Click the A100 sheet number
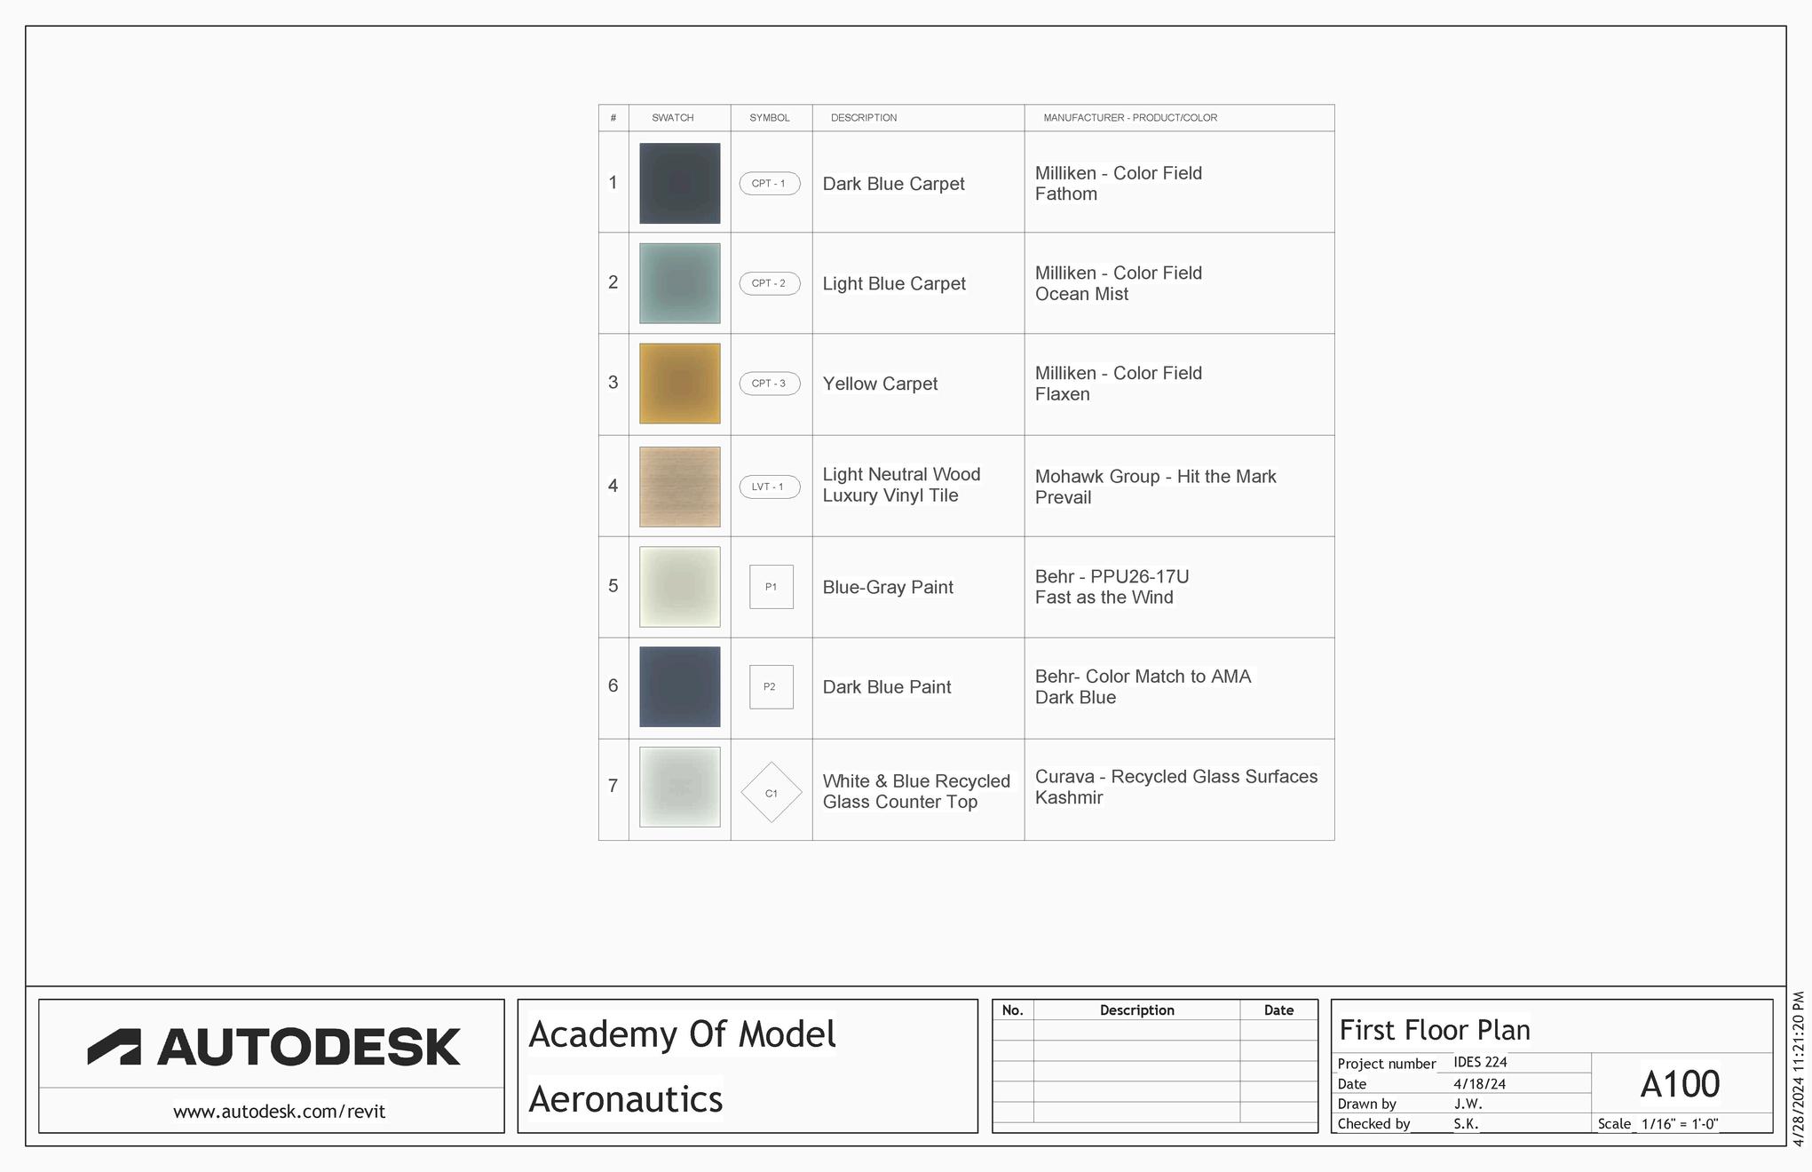Screen dimensions: 1812x1172 click(1680, 1084)
